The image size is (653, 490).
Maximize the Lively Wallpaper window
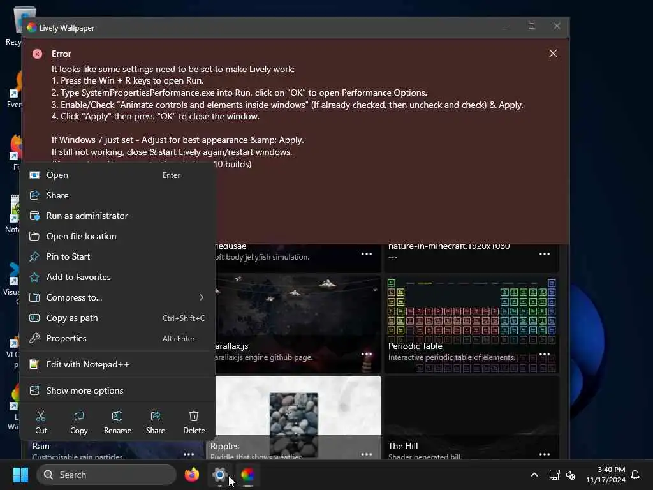point(531,26)
